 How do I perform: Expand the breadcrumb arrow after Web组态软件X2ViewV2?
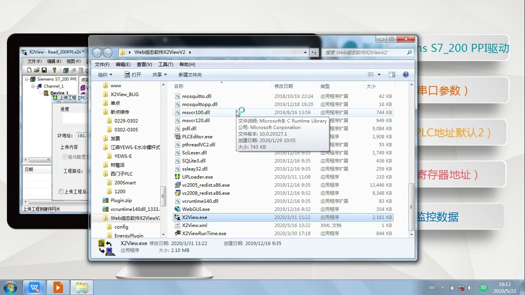click(190, 52)
